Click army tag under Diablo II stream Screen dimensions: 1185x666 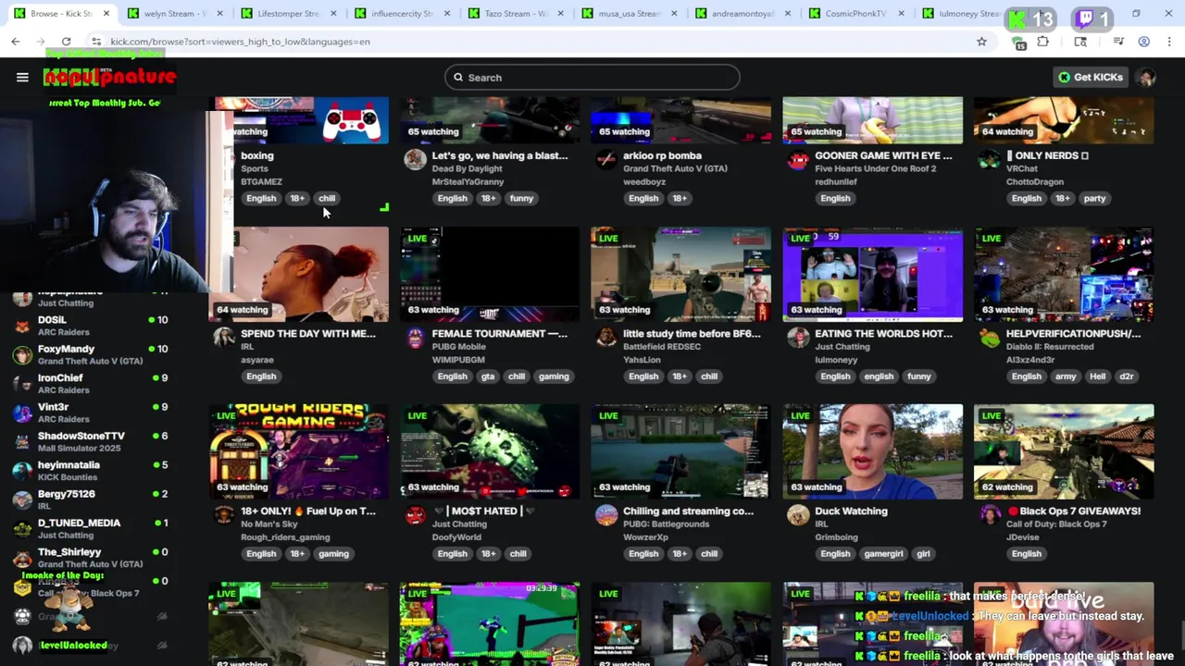click(1066, 376)
